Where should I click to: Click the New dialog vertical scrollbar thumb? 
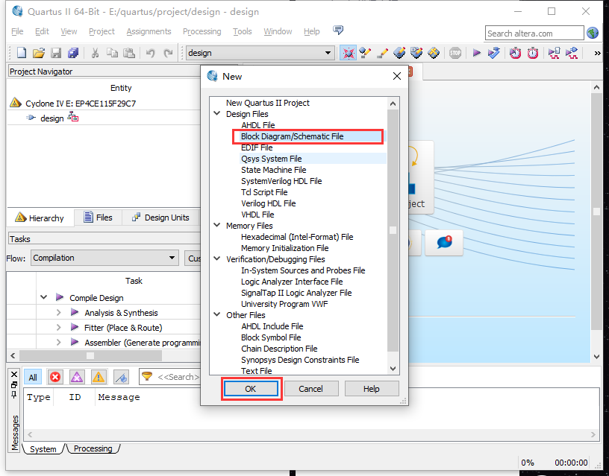(x=393, y=230)
